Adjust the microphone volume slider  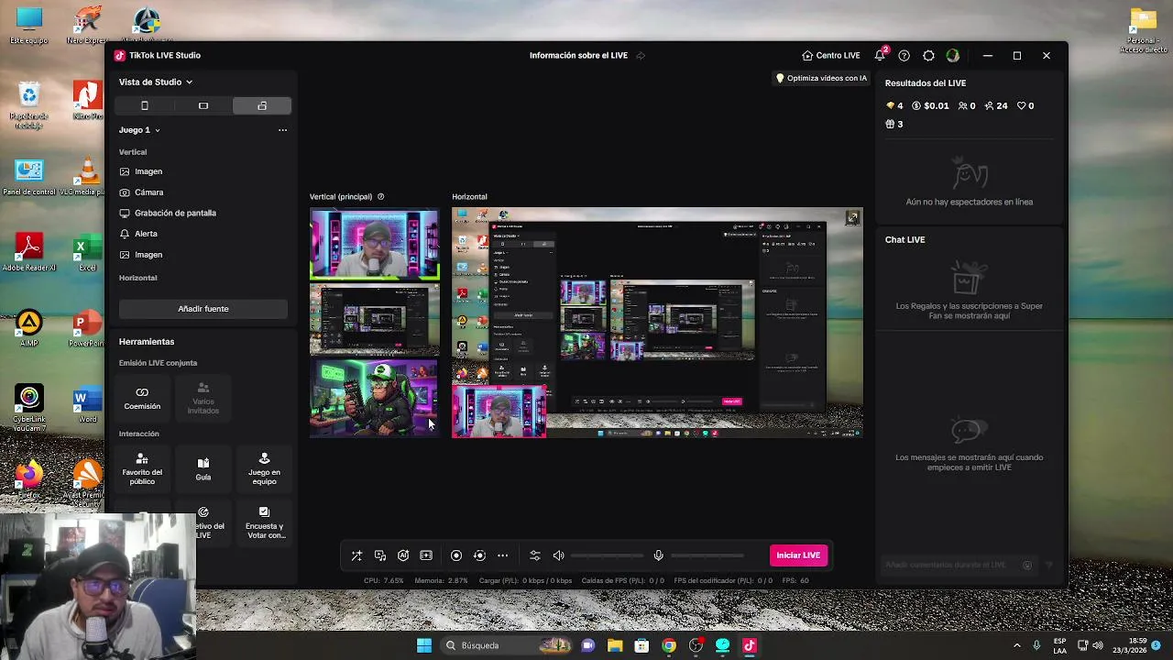coord(707,555)
